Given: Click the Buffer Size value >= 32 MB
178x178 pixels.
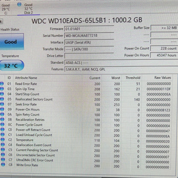Looking at the screenshot, I should click(x=164, y=28).
